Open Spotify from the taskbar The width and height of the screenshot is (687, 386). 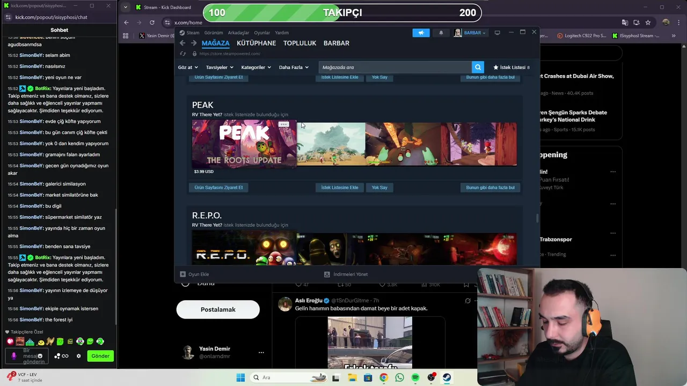(415, 377)
